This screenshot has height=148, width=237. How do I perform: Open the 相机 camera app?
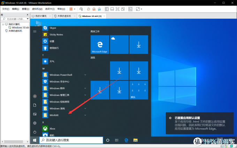(65, 134)
